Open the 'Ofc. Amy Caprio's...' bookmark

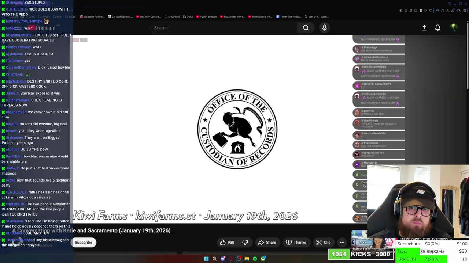point(148,16)
